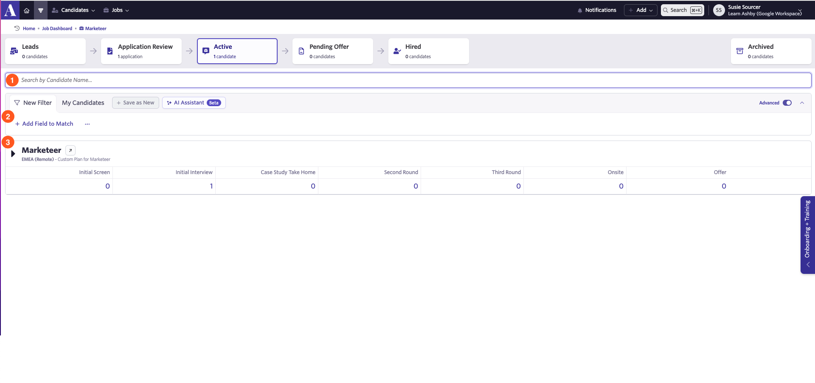Open Marketeer job in new view arrow icon
The width and height of the screenshot is (815, 383).
[x=70, y=150]
